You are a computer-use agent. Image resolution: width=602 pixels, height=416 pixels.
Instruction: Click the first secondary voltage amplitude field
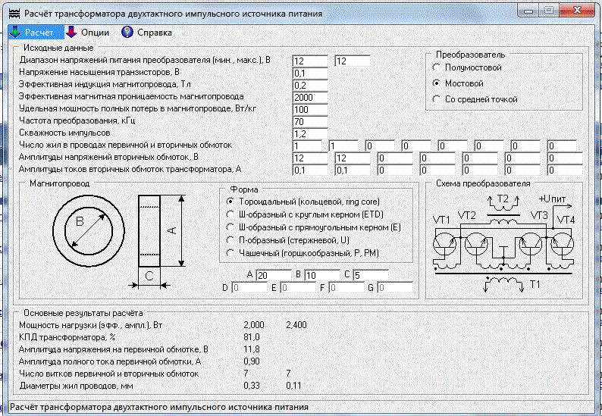pos(310,158)
